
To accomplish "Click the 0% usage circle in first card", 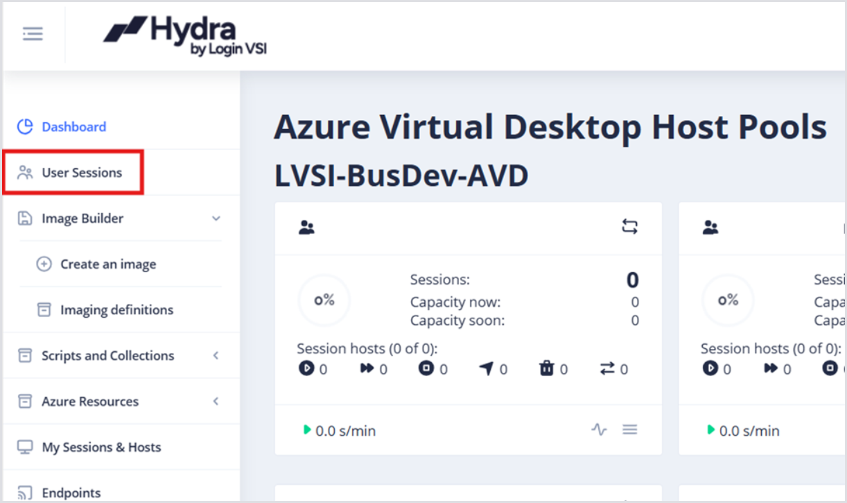I will 324,300.
